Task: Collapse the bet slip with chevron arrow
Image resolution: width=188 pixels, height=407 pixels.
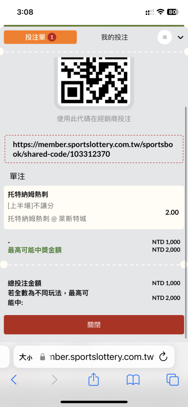Action: 180,37
